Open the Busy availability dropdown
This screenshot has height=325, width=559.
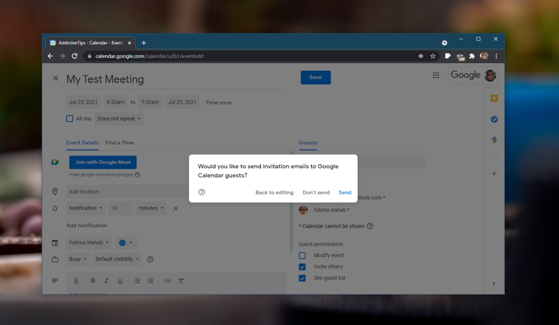click(78, 259)
